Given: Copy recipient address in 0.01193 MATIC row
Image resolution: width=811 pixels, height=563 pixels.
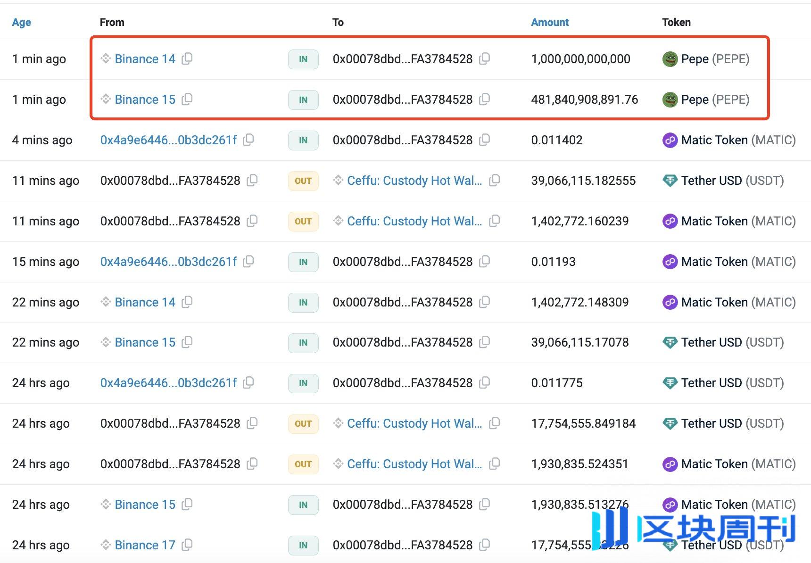Looking at the screenshot, I should (x=485, y=262).
